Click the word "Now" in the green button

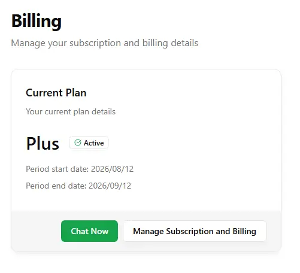100,231
